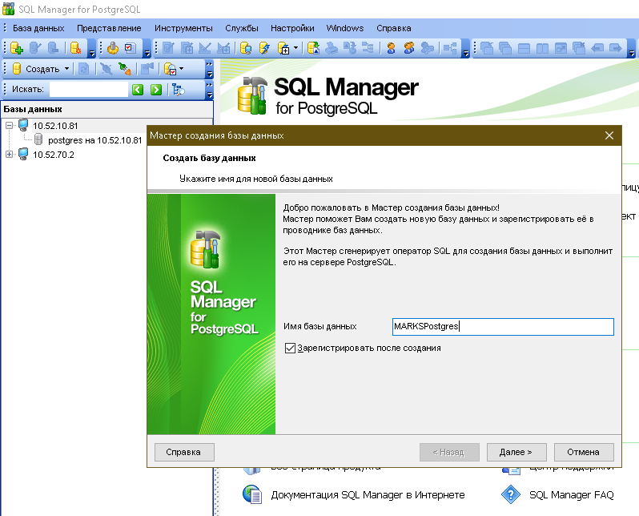Open 'Документация SQL Manager в Интернете' link
The image size is (639, 516).
[x=368, y=495]
